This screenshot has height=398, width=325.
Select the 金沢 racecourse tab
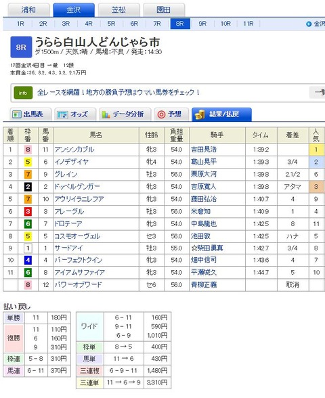tap(74, 10)
